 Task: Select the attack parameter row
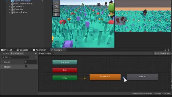click(x=19, y=67)
